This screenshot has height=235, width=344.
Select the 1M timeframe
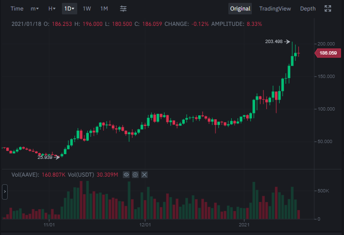tap(104, 9)
